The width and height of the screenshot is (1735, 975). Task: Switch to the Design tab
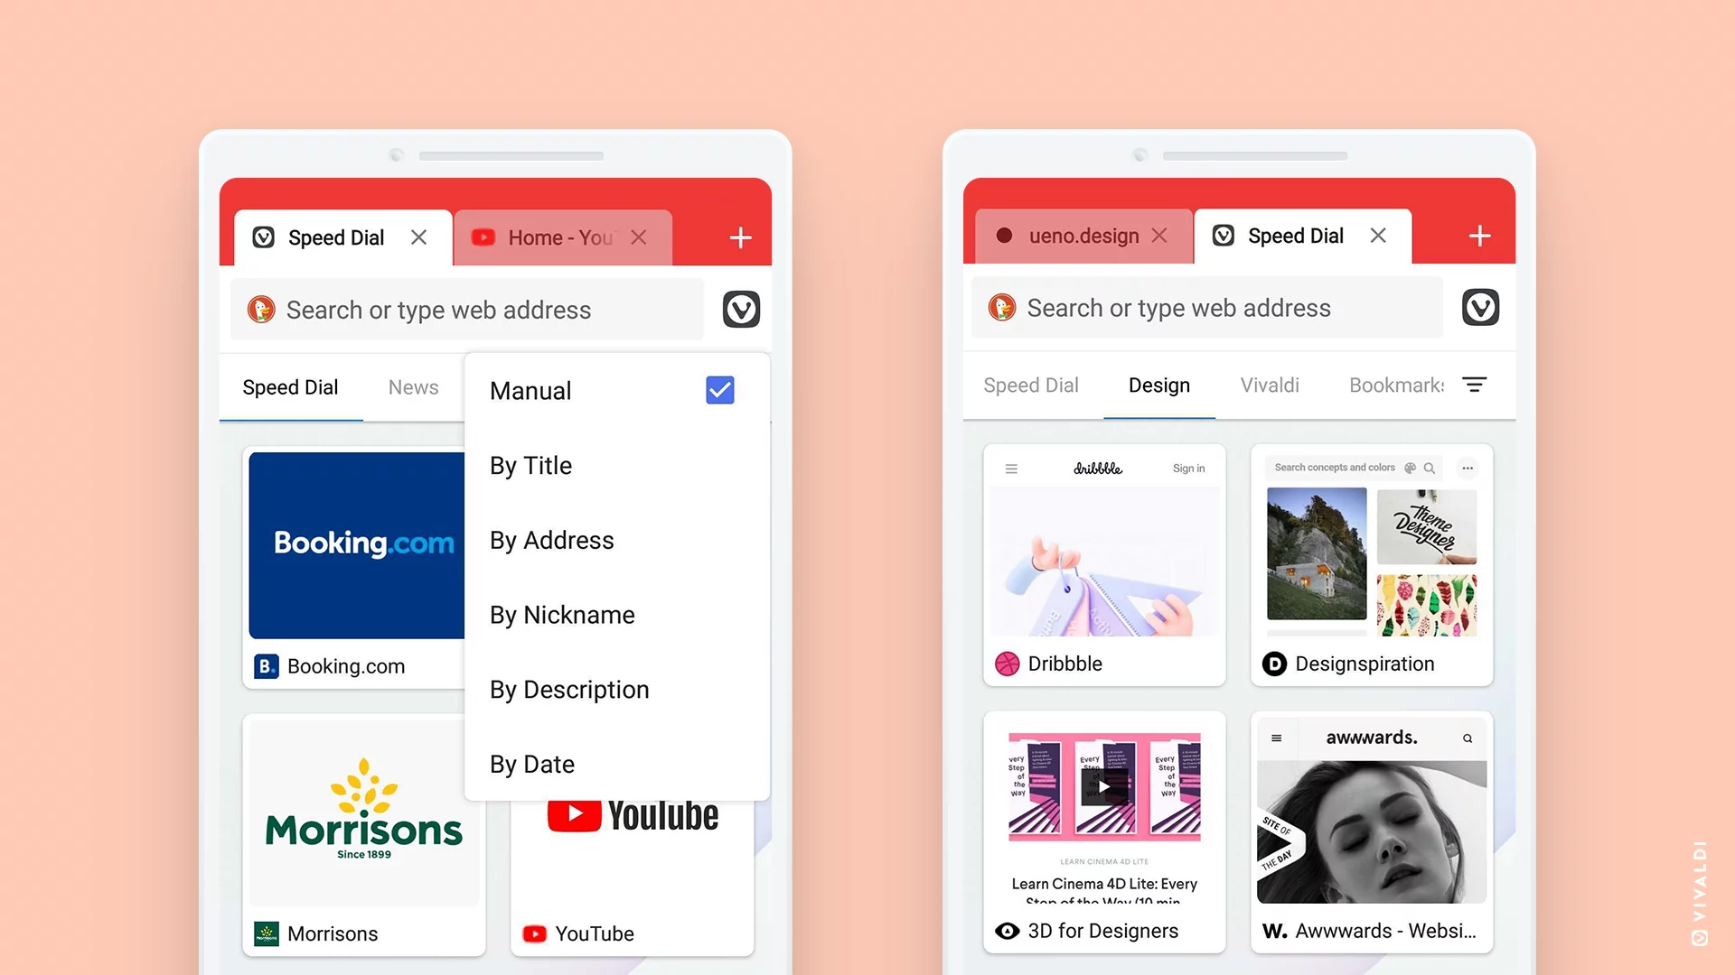click(1159, 385)
